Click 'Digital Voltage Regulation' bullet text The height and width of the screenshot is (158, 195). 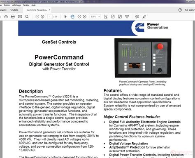coord(128,144)
